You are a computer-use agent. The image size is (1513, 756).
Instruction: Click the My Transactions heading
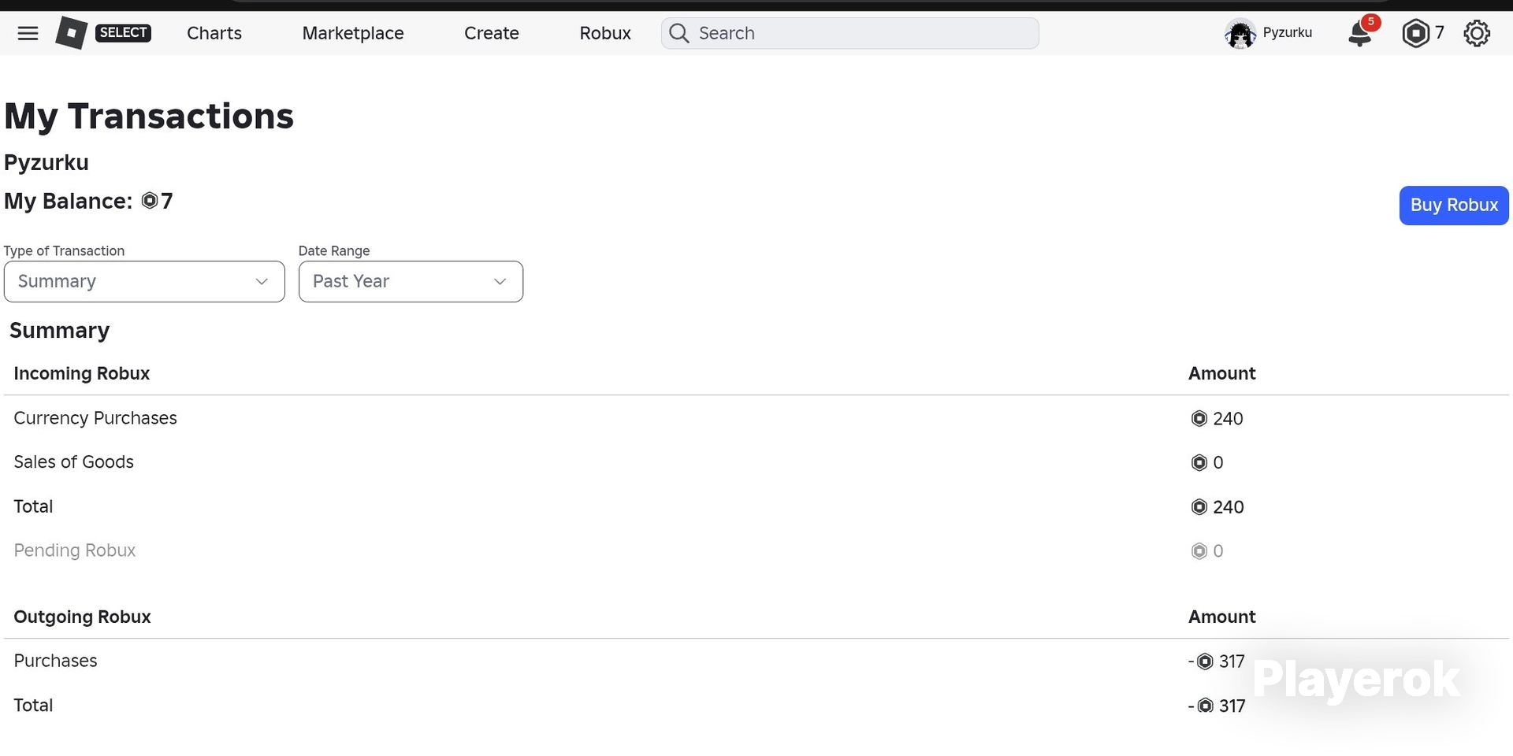(149, 117)
